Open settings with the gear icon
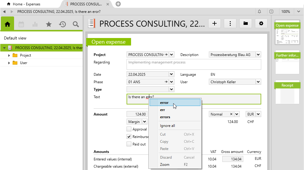The image size is (304, 170). tap(261, 23)
